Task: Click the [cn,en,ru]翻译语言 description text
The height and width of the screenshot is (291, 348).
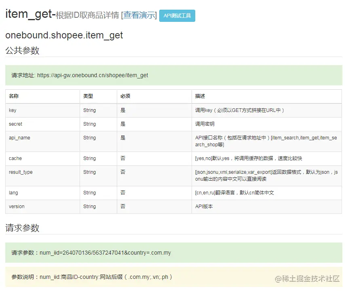Action: pos(234,193)
